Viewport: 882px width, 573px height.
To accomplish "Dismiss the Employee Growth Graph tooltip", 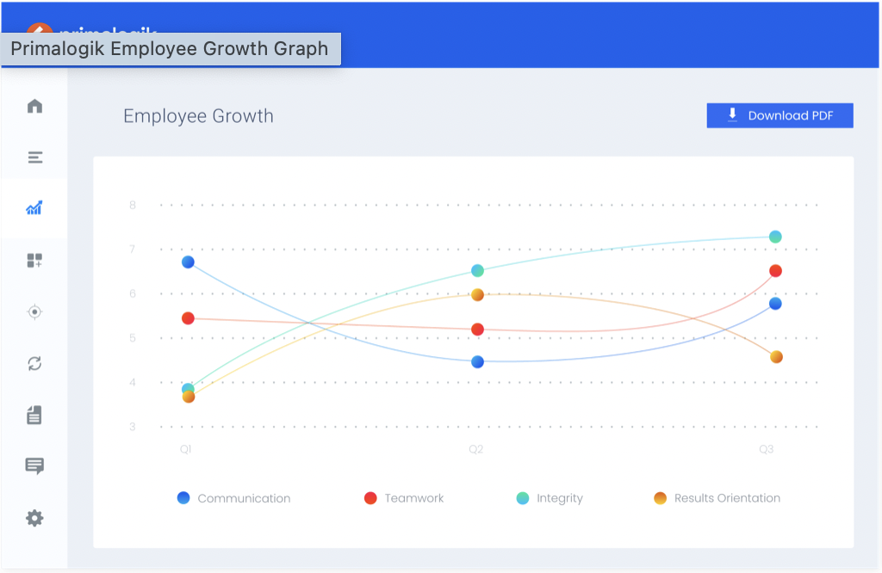I will pyautogui.click(x=171, y=49).
